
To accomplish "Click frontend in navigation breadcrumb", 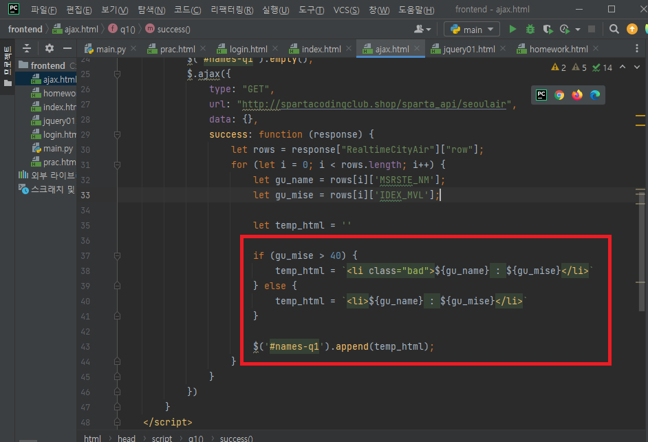I will click(x=25, y=30).
